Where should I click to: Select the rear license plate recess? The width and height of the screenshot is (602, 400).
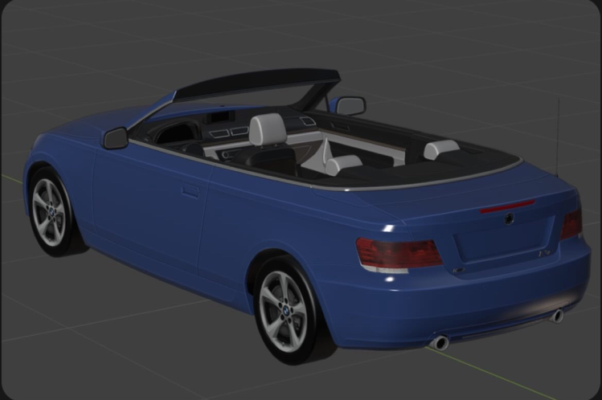click(504, 239)
